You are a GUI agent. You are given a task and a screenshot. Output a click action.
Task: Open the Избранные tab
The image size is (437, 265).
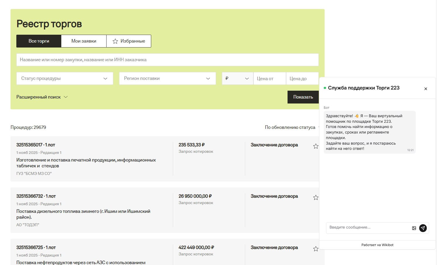[x=129, y=41]
